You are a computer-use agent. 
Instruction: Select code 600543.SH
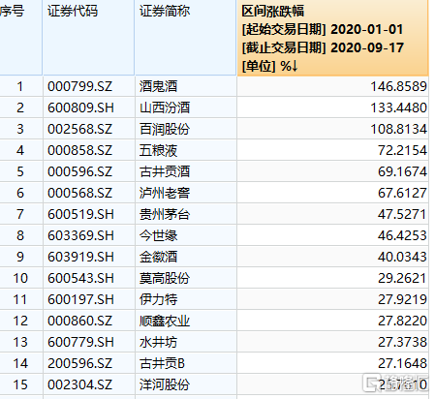(80, 278)
